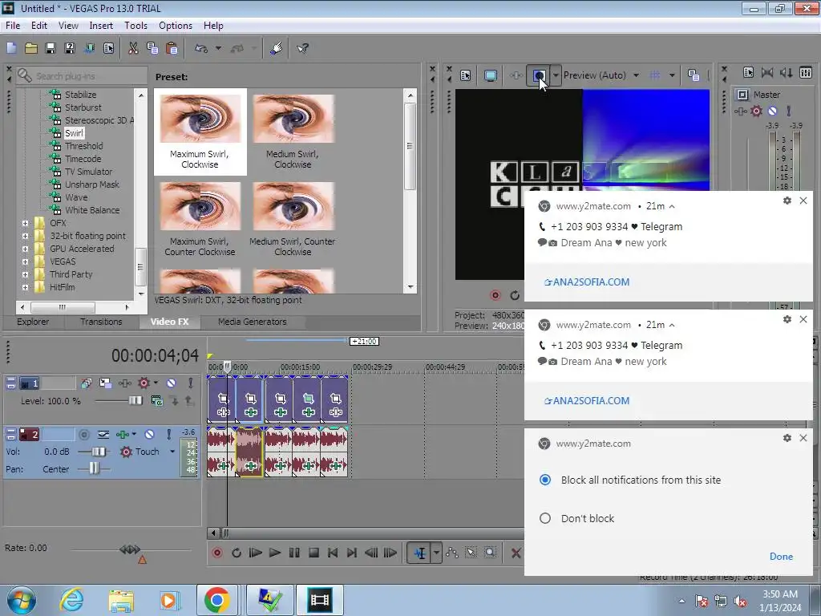Launch Google Chrome from the taskbar
This screenshot has height=616, width=821.
(217, 600)
